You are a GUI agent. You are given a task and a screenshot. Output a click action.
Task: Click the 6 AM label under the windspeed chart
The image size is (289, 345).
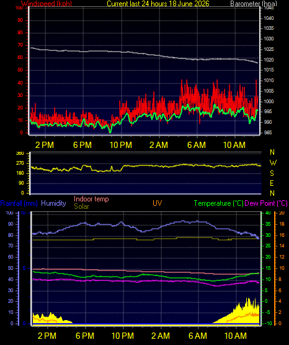(x=197, y=145)
